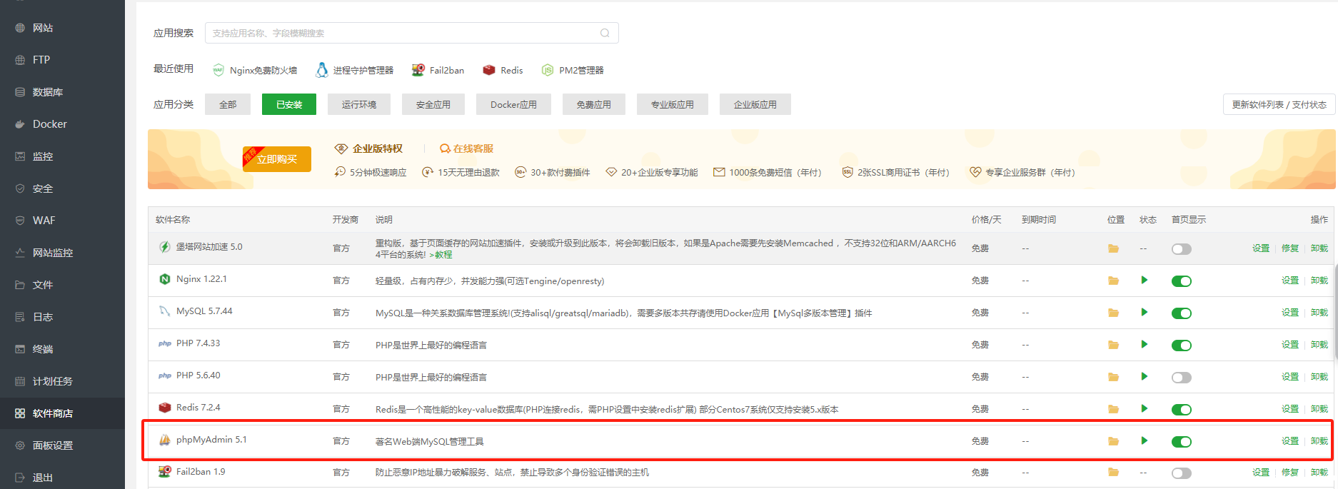Screen dimensions: 1338x489
Task: Open the folder location icon for Nginx 1.22.1
Action: pos(1113,281)
